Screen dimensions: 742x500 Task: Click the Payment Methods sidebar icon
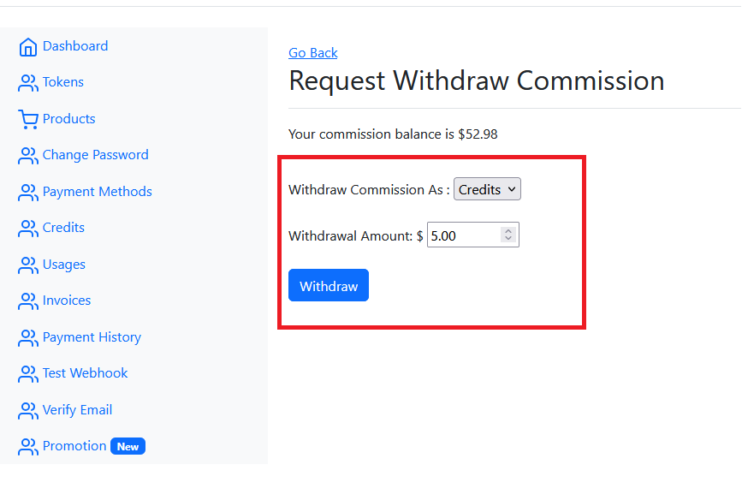point(28,193)
